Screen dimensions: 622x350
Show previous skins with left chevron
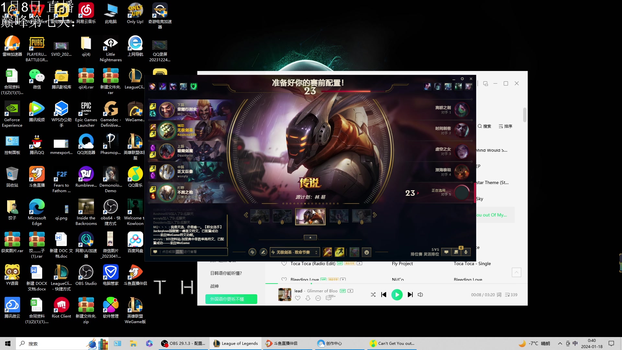[246, 215]
